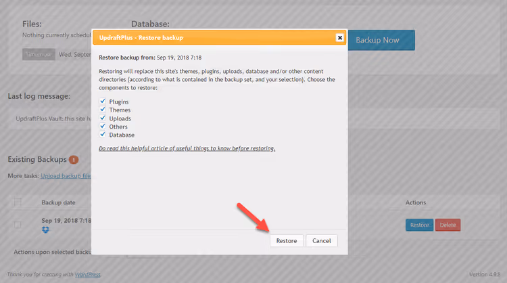
Task: Click the Backup Now button
Action: pos(381,40)
